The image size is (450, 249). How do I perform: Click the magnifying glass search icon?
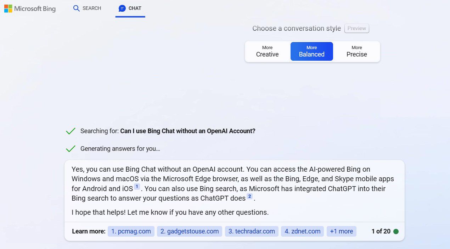coord(76,8)
